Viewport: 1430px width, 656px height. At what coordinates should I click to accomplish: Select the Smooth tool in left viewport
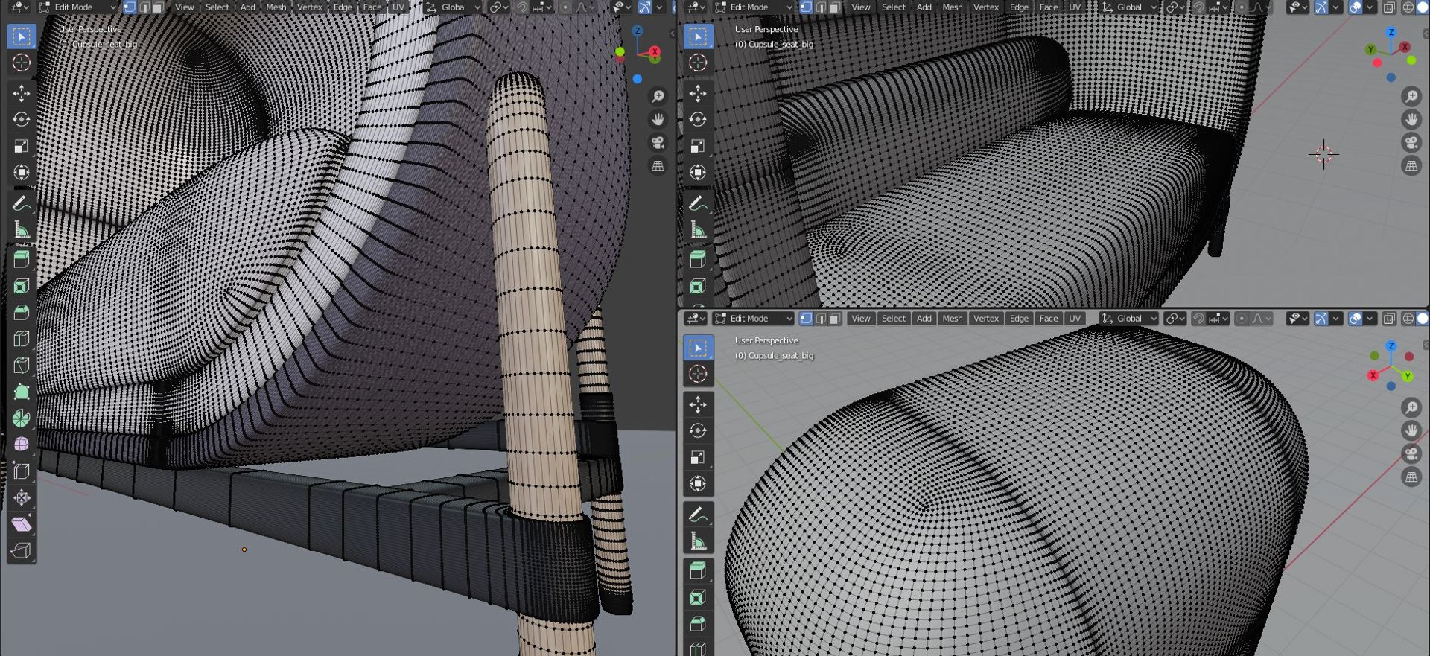coord(22,445)
